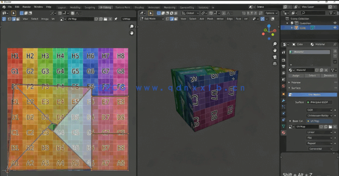Unlink the UV Map image datablock
Image resolution: width=339 pixels, height=176 pixels.
(110, 19)
